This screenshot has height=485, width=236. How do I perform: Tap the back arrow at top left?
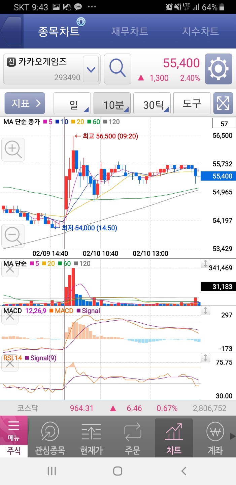pos(11,31)
